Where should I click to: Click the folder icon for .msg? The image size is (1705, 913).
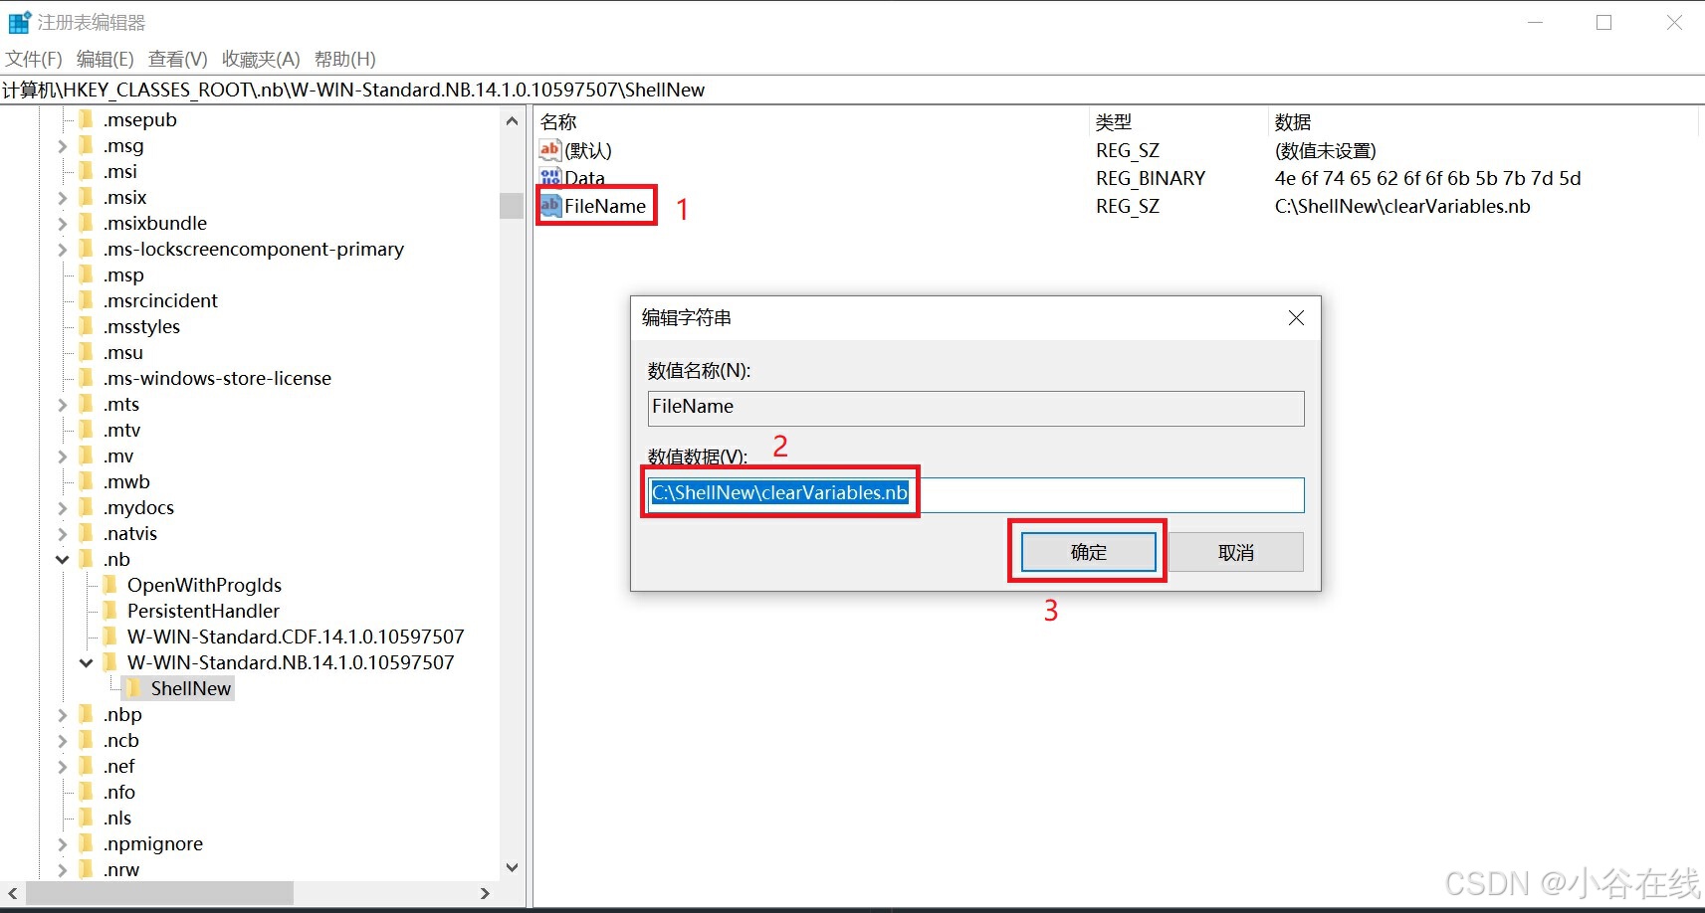[x=88, y=145]
